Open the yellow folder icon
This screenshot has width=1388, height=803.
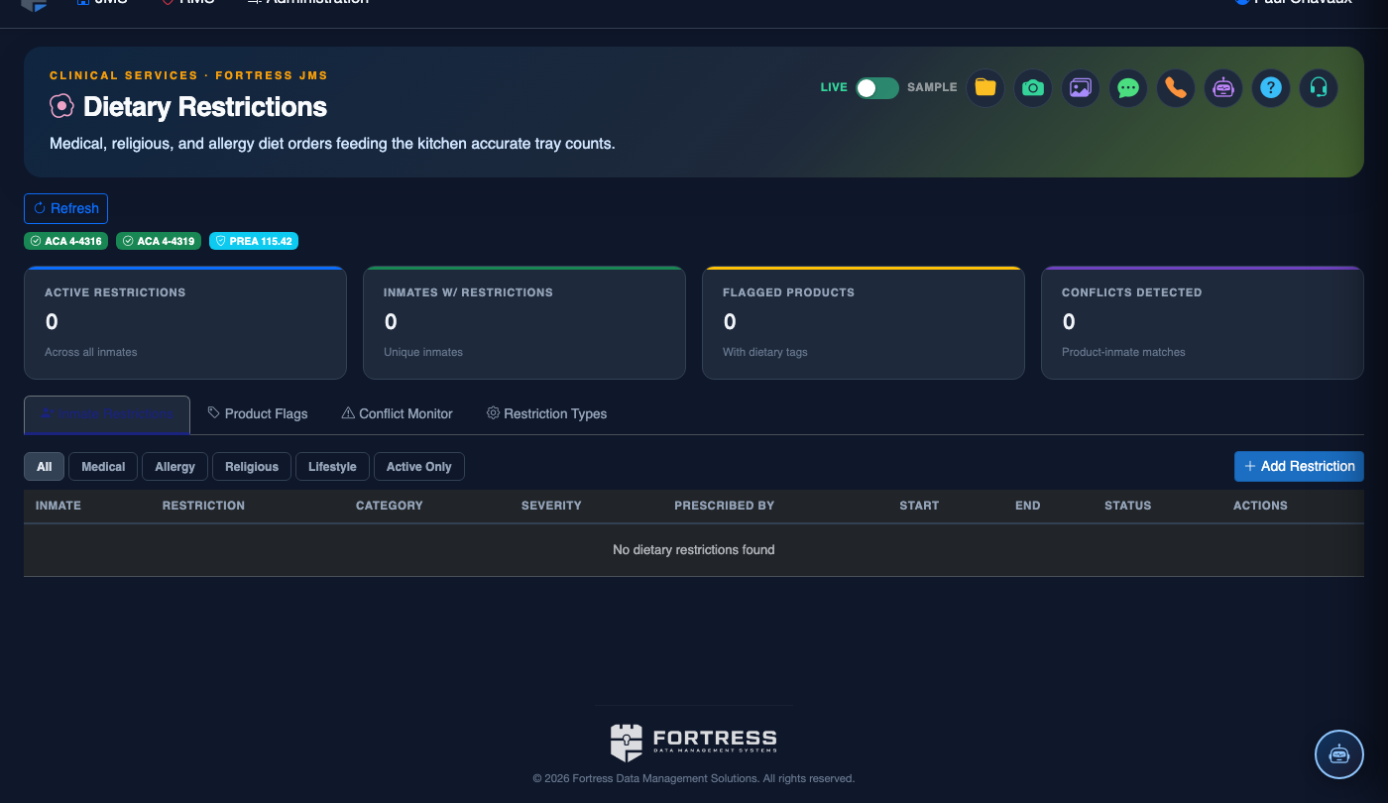[984, 87]
